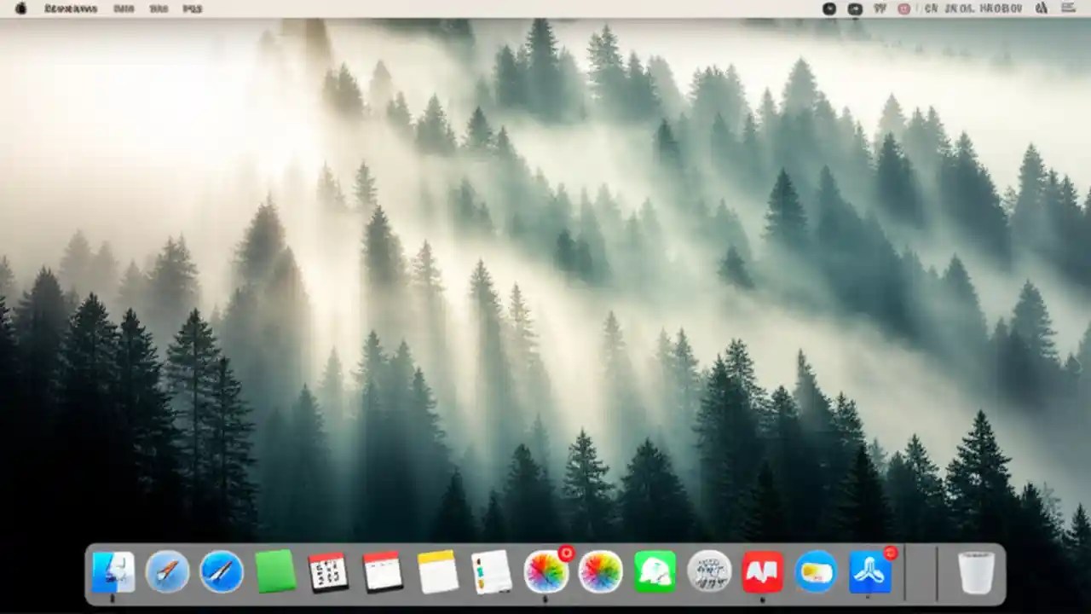The width and height of the screenshot is (1091, 614).
Task: Open the Calendar app in the Dock
Action: [328, 571]
